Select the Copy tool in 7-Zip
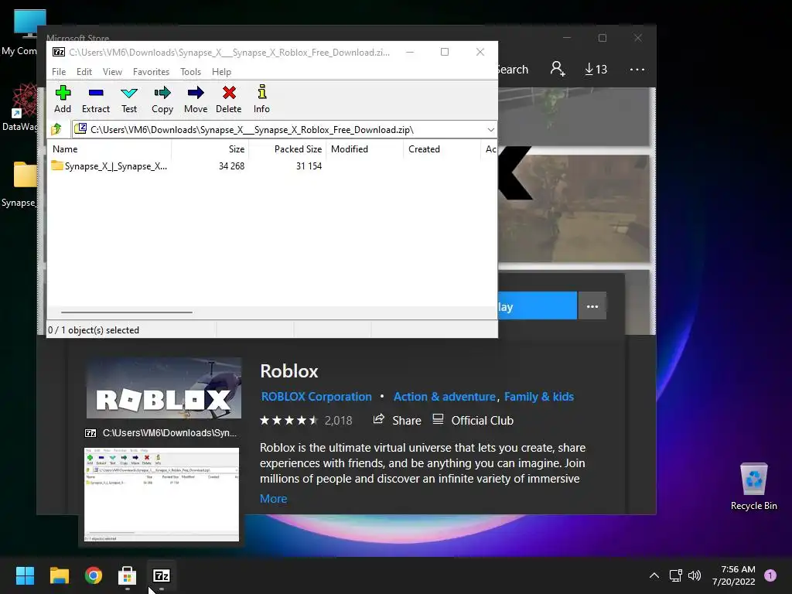Image resolution: width=792 pixels, height=594 pixels. [x=162, y=99]
